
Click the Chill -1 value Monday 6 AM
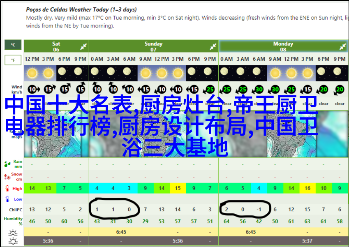tap(259, 209)
